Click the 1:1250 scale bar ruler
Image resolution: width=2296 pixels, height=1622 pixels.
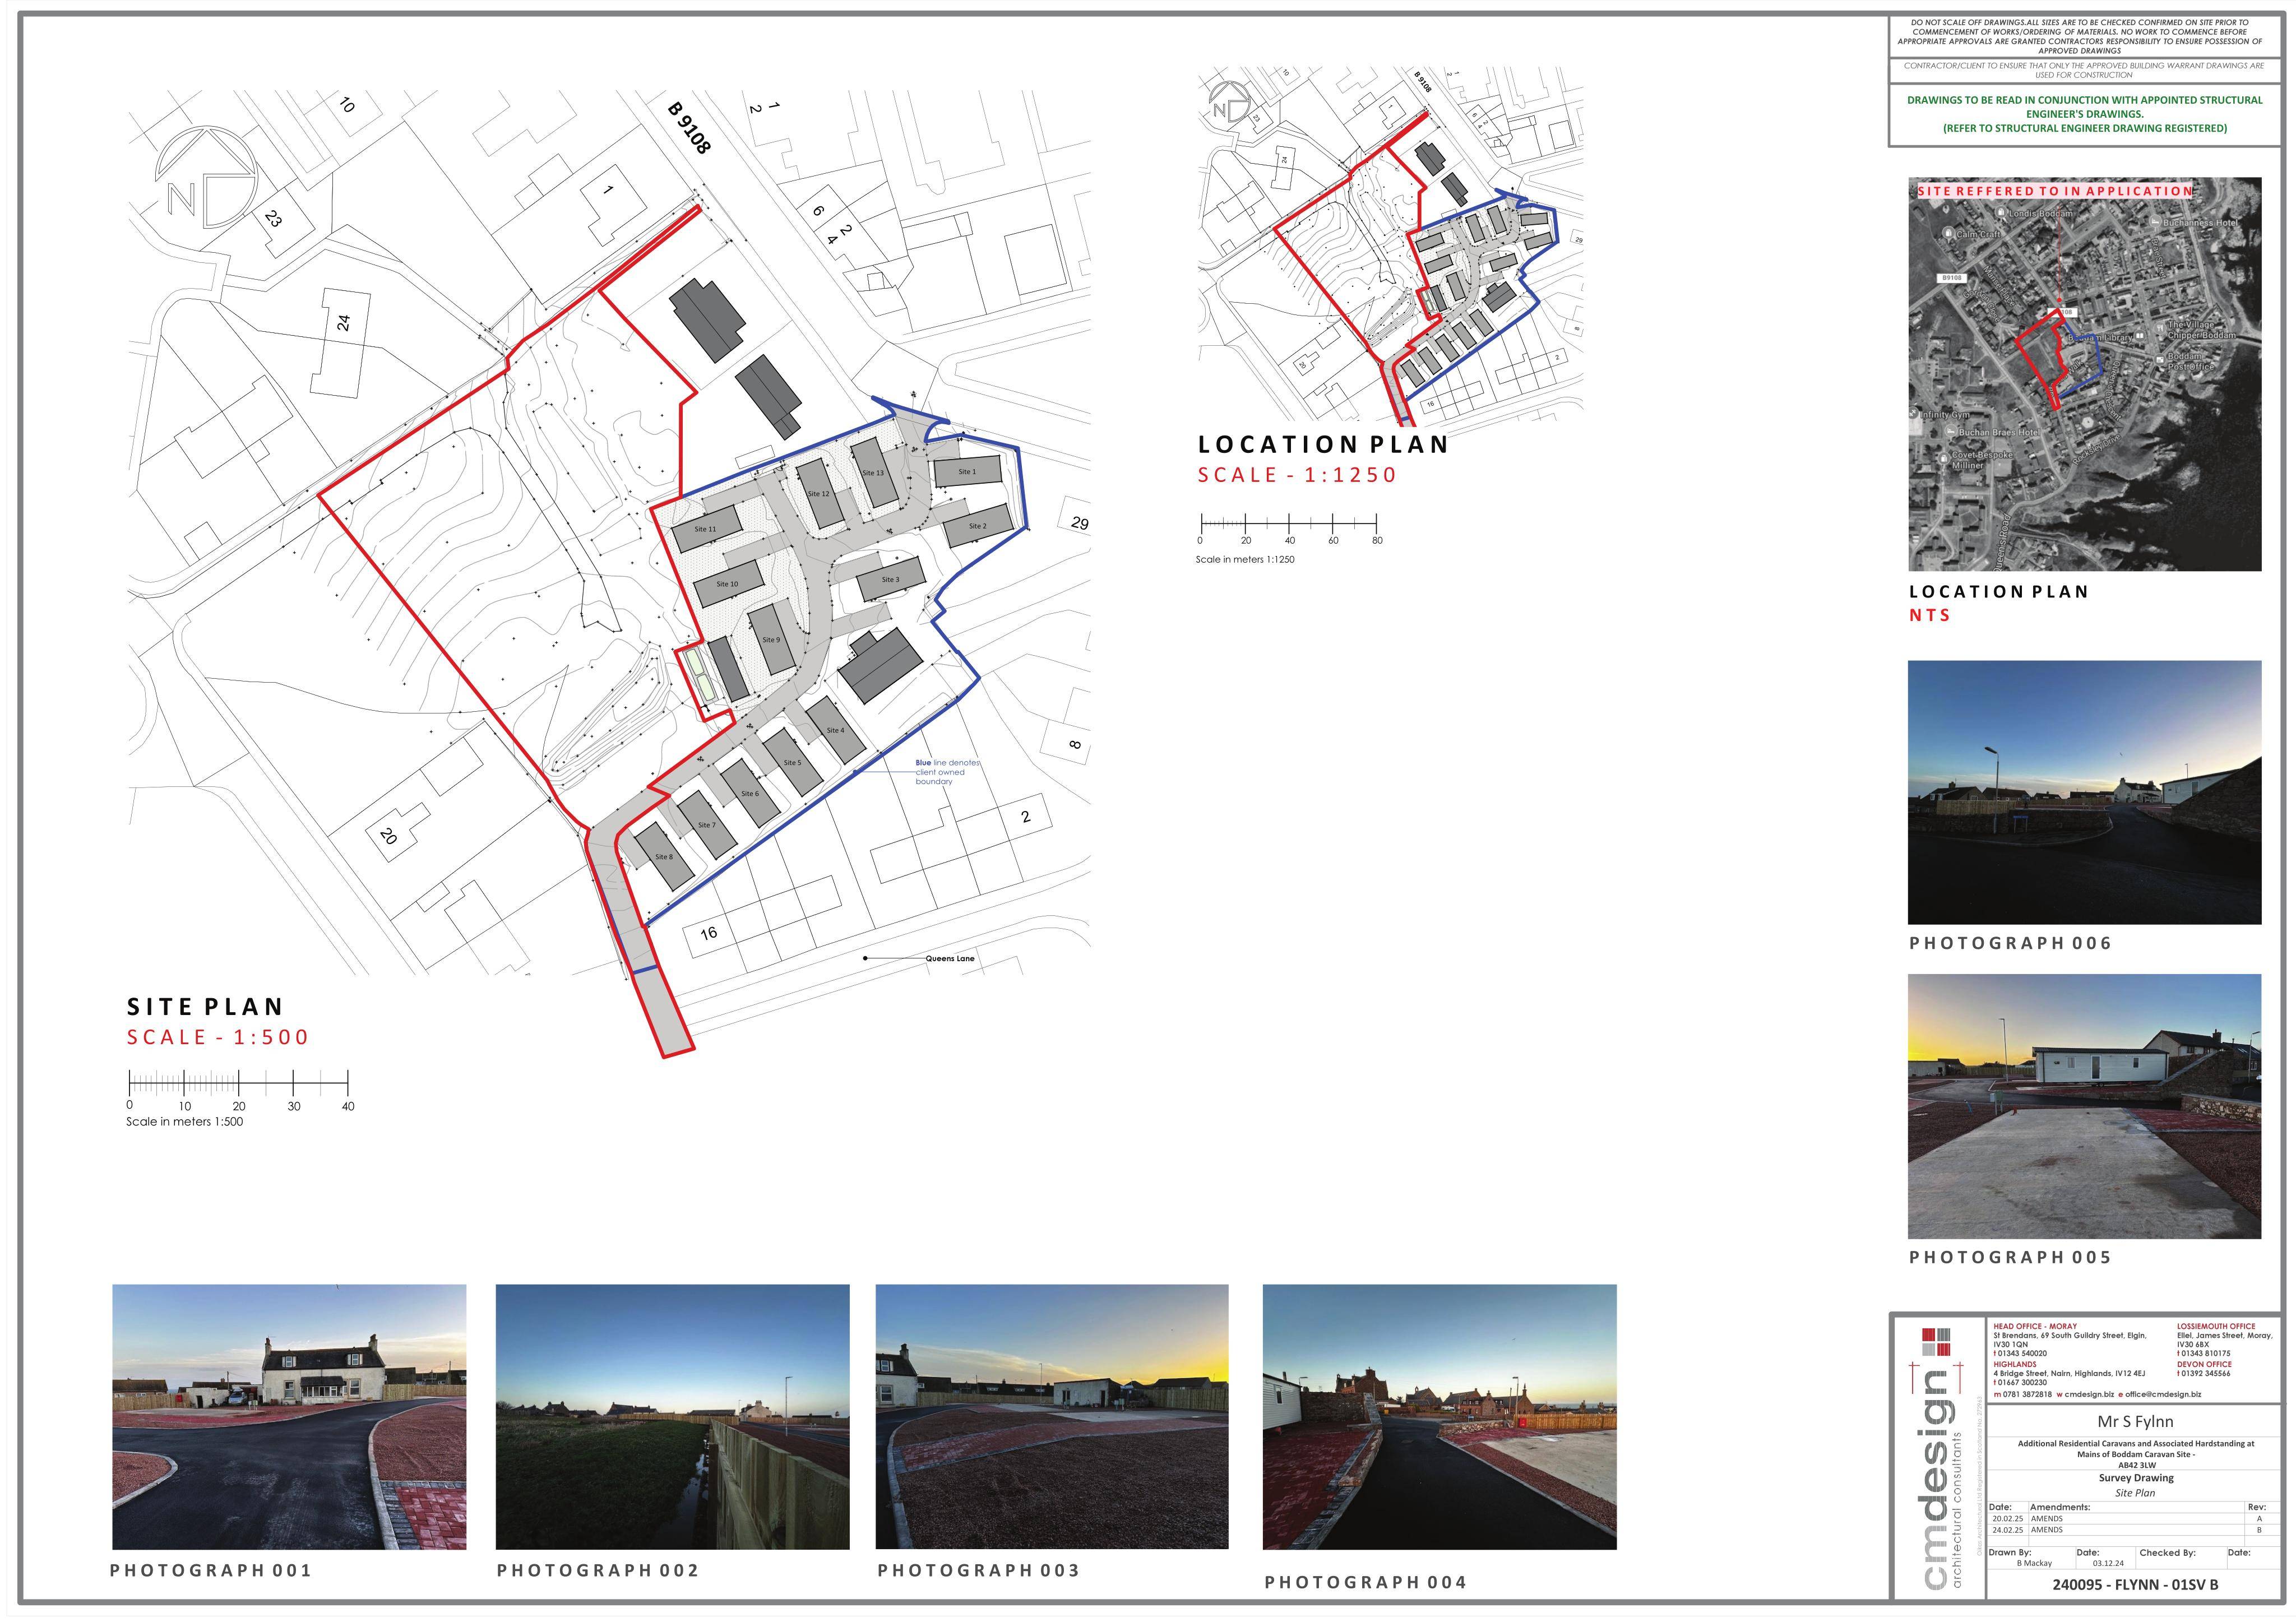pos(1288,522)
